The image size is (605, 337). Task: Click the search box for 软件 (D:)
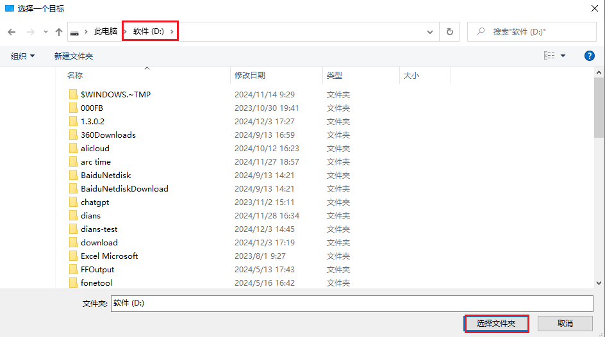tap(532, 31)
